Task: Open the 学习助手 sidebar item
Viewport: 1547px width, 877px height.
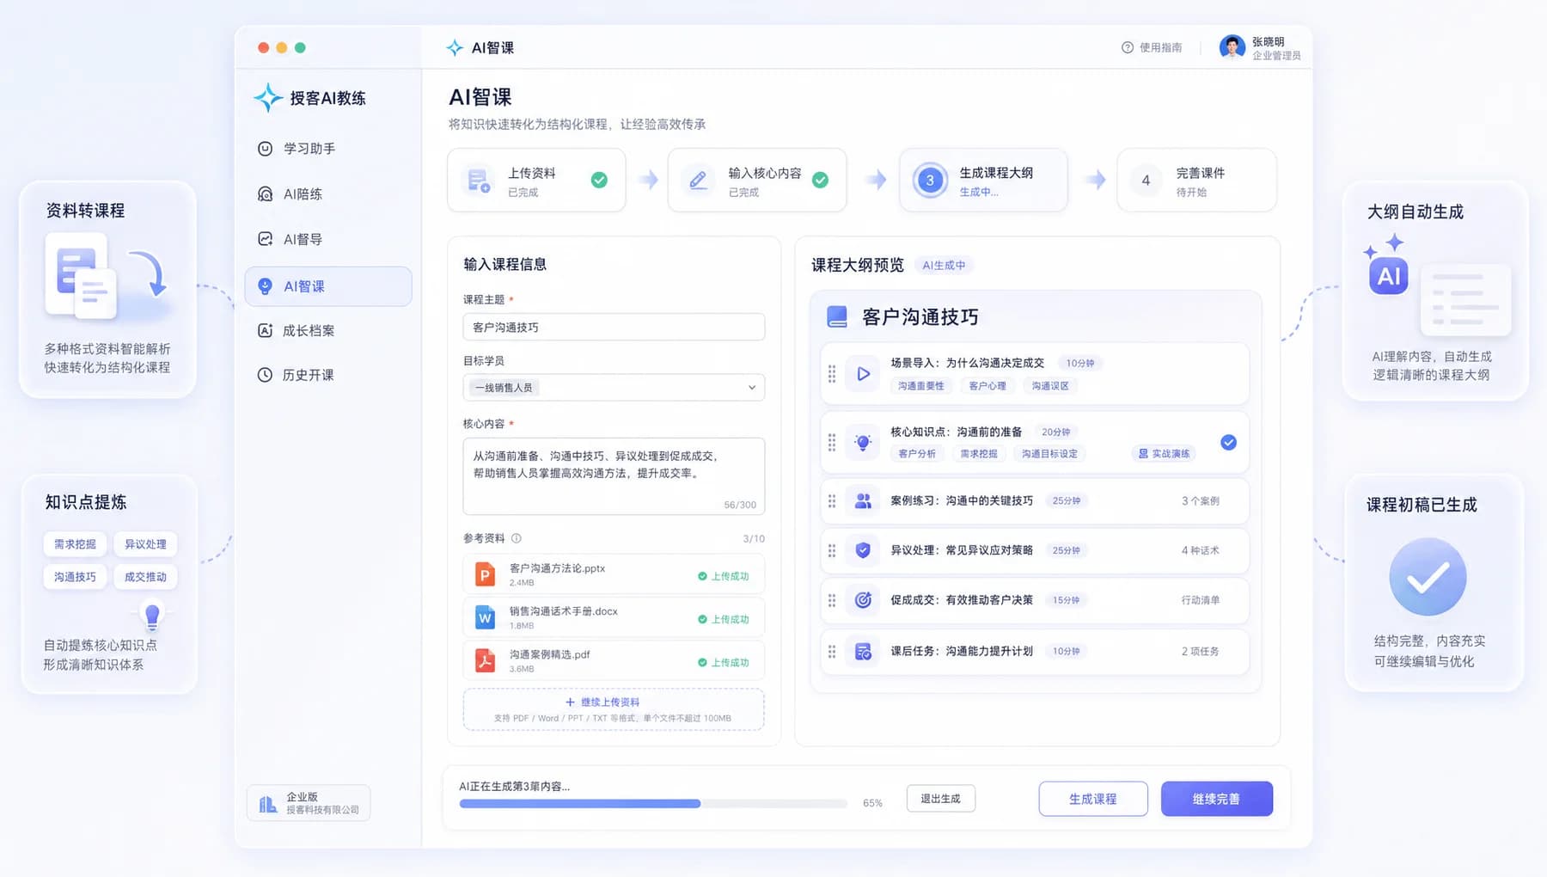Action: [297, 149]
